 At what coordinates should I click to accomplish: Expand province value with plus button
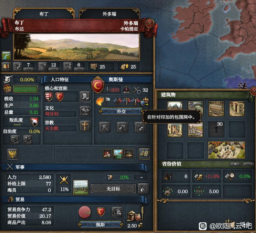coord(235,164)
